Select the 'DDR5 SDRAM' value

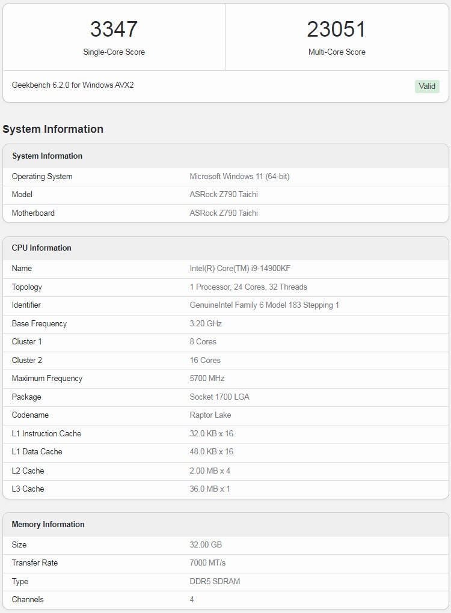pos(215,581)
